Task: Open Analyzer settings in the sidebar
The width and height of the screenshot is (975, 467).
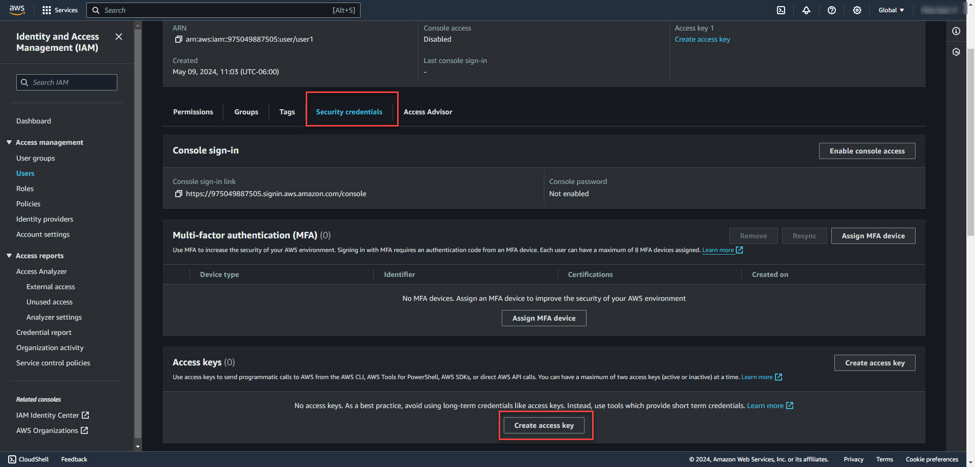Action: 54,317
